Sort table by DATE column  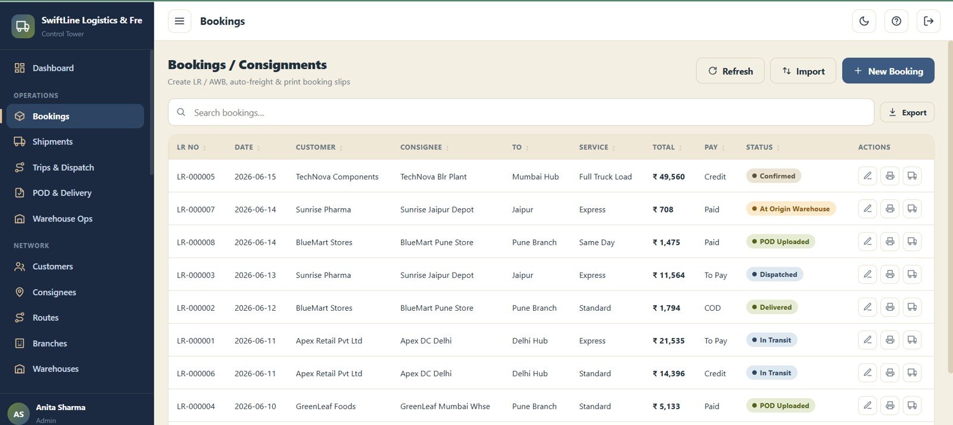click(x=247, y=147)
